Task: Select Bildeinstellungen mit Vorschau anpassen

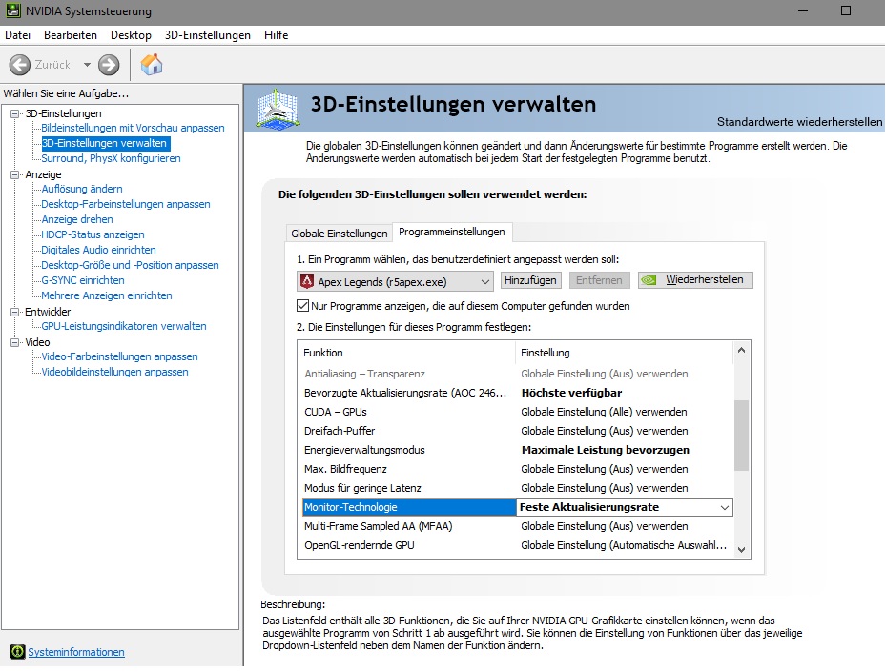Action: click(133, 128)
